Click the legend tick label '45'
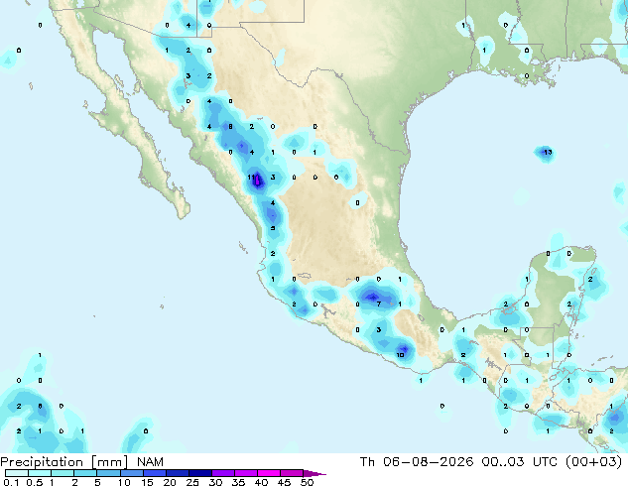 click(284, 482)
